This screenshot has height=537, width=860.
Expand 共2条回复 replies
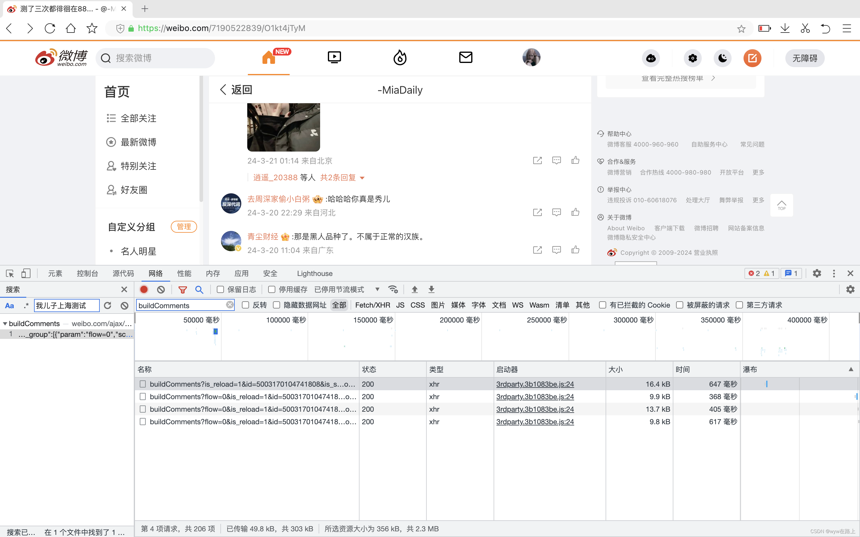pos(342,178)
